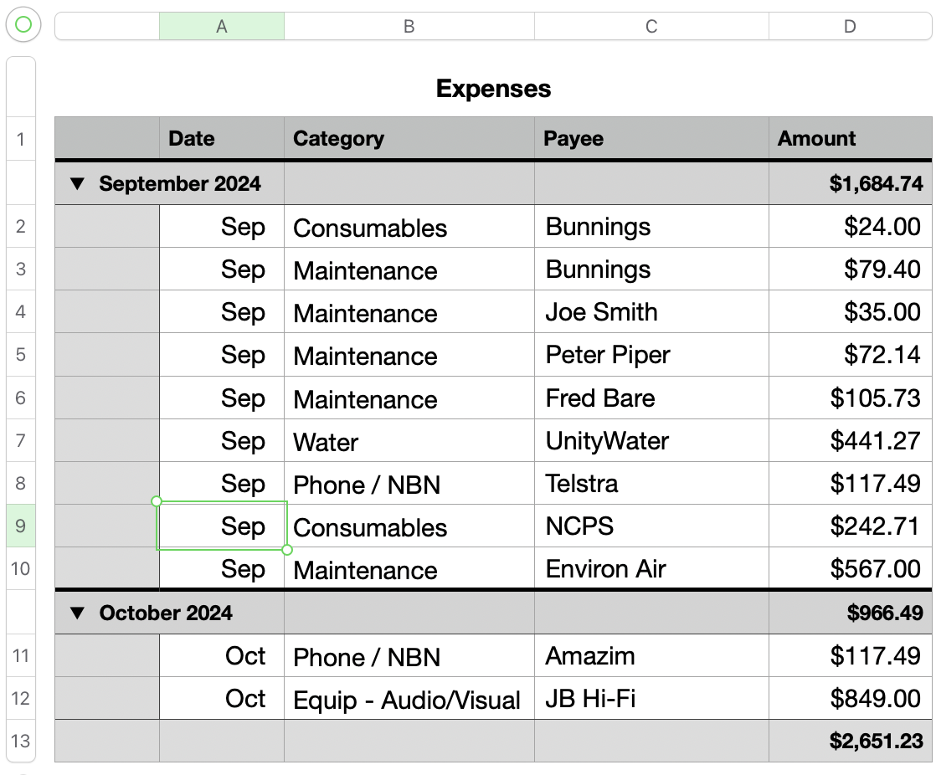Select column D header
This screenshot has height=775, width=936.
(x=850, y=27)
